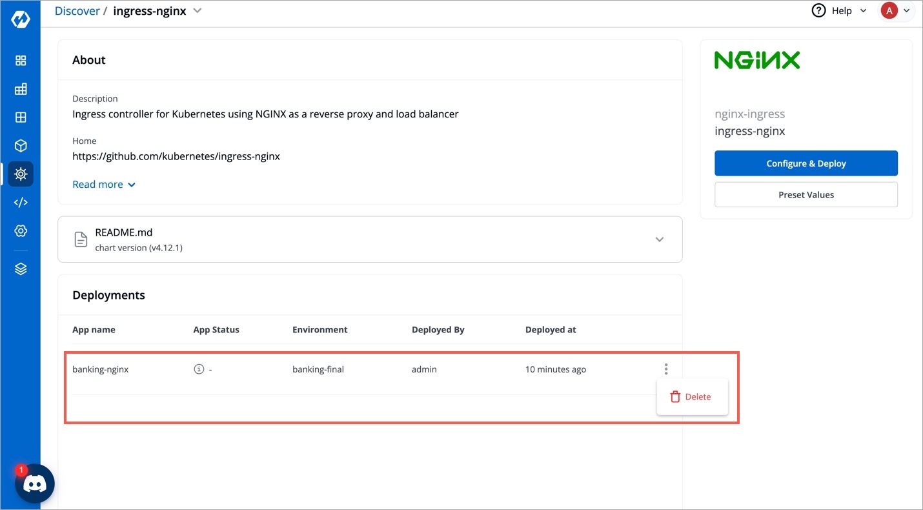Go back to Discover breadcrumb
923x510 pixels.
point(77,11)
